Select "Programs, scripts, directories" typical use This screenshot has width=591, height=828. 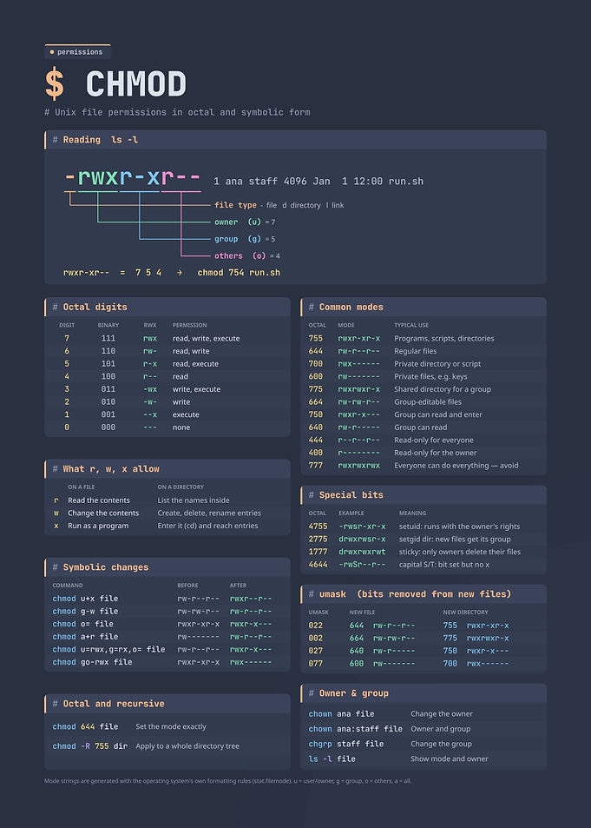tap(443, 339)
